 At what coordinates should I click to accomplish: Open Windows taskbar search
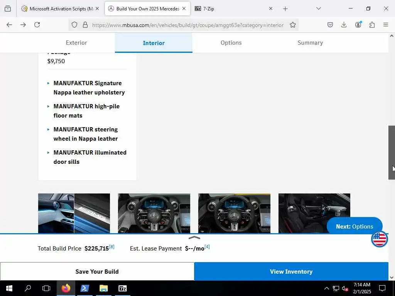pos(28,288)
